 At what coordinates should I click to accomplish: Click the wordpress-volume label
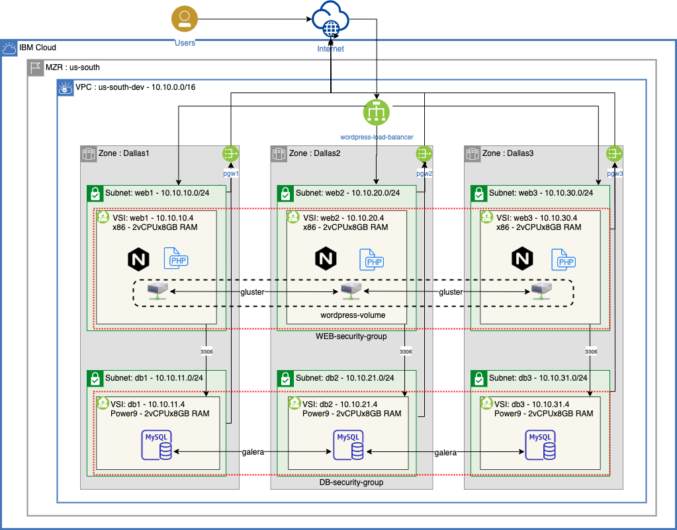(353, 315)
